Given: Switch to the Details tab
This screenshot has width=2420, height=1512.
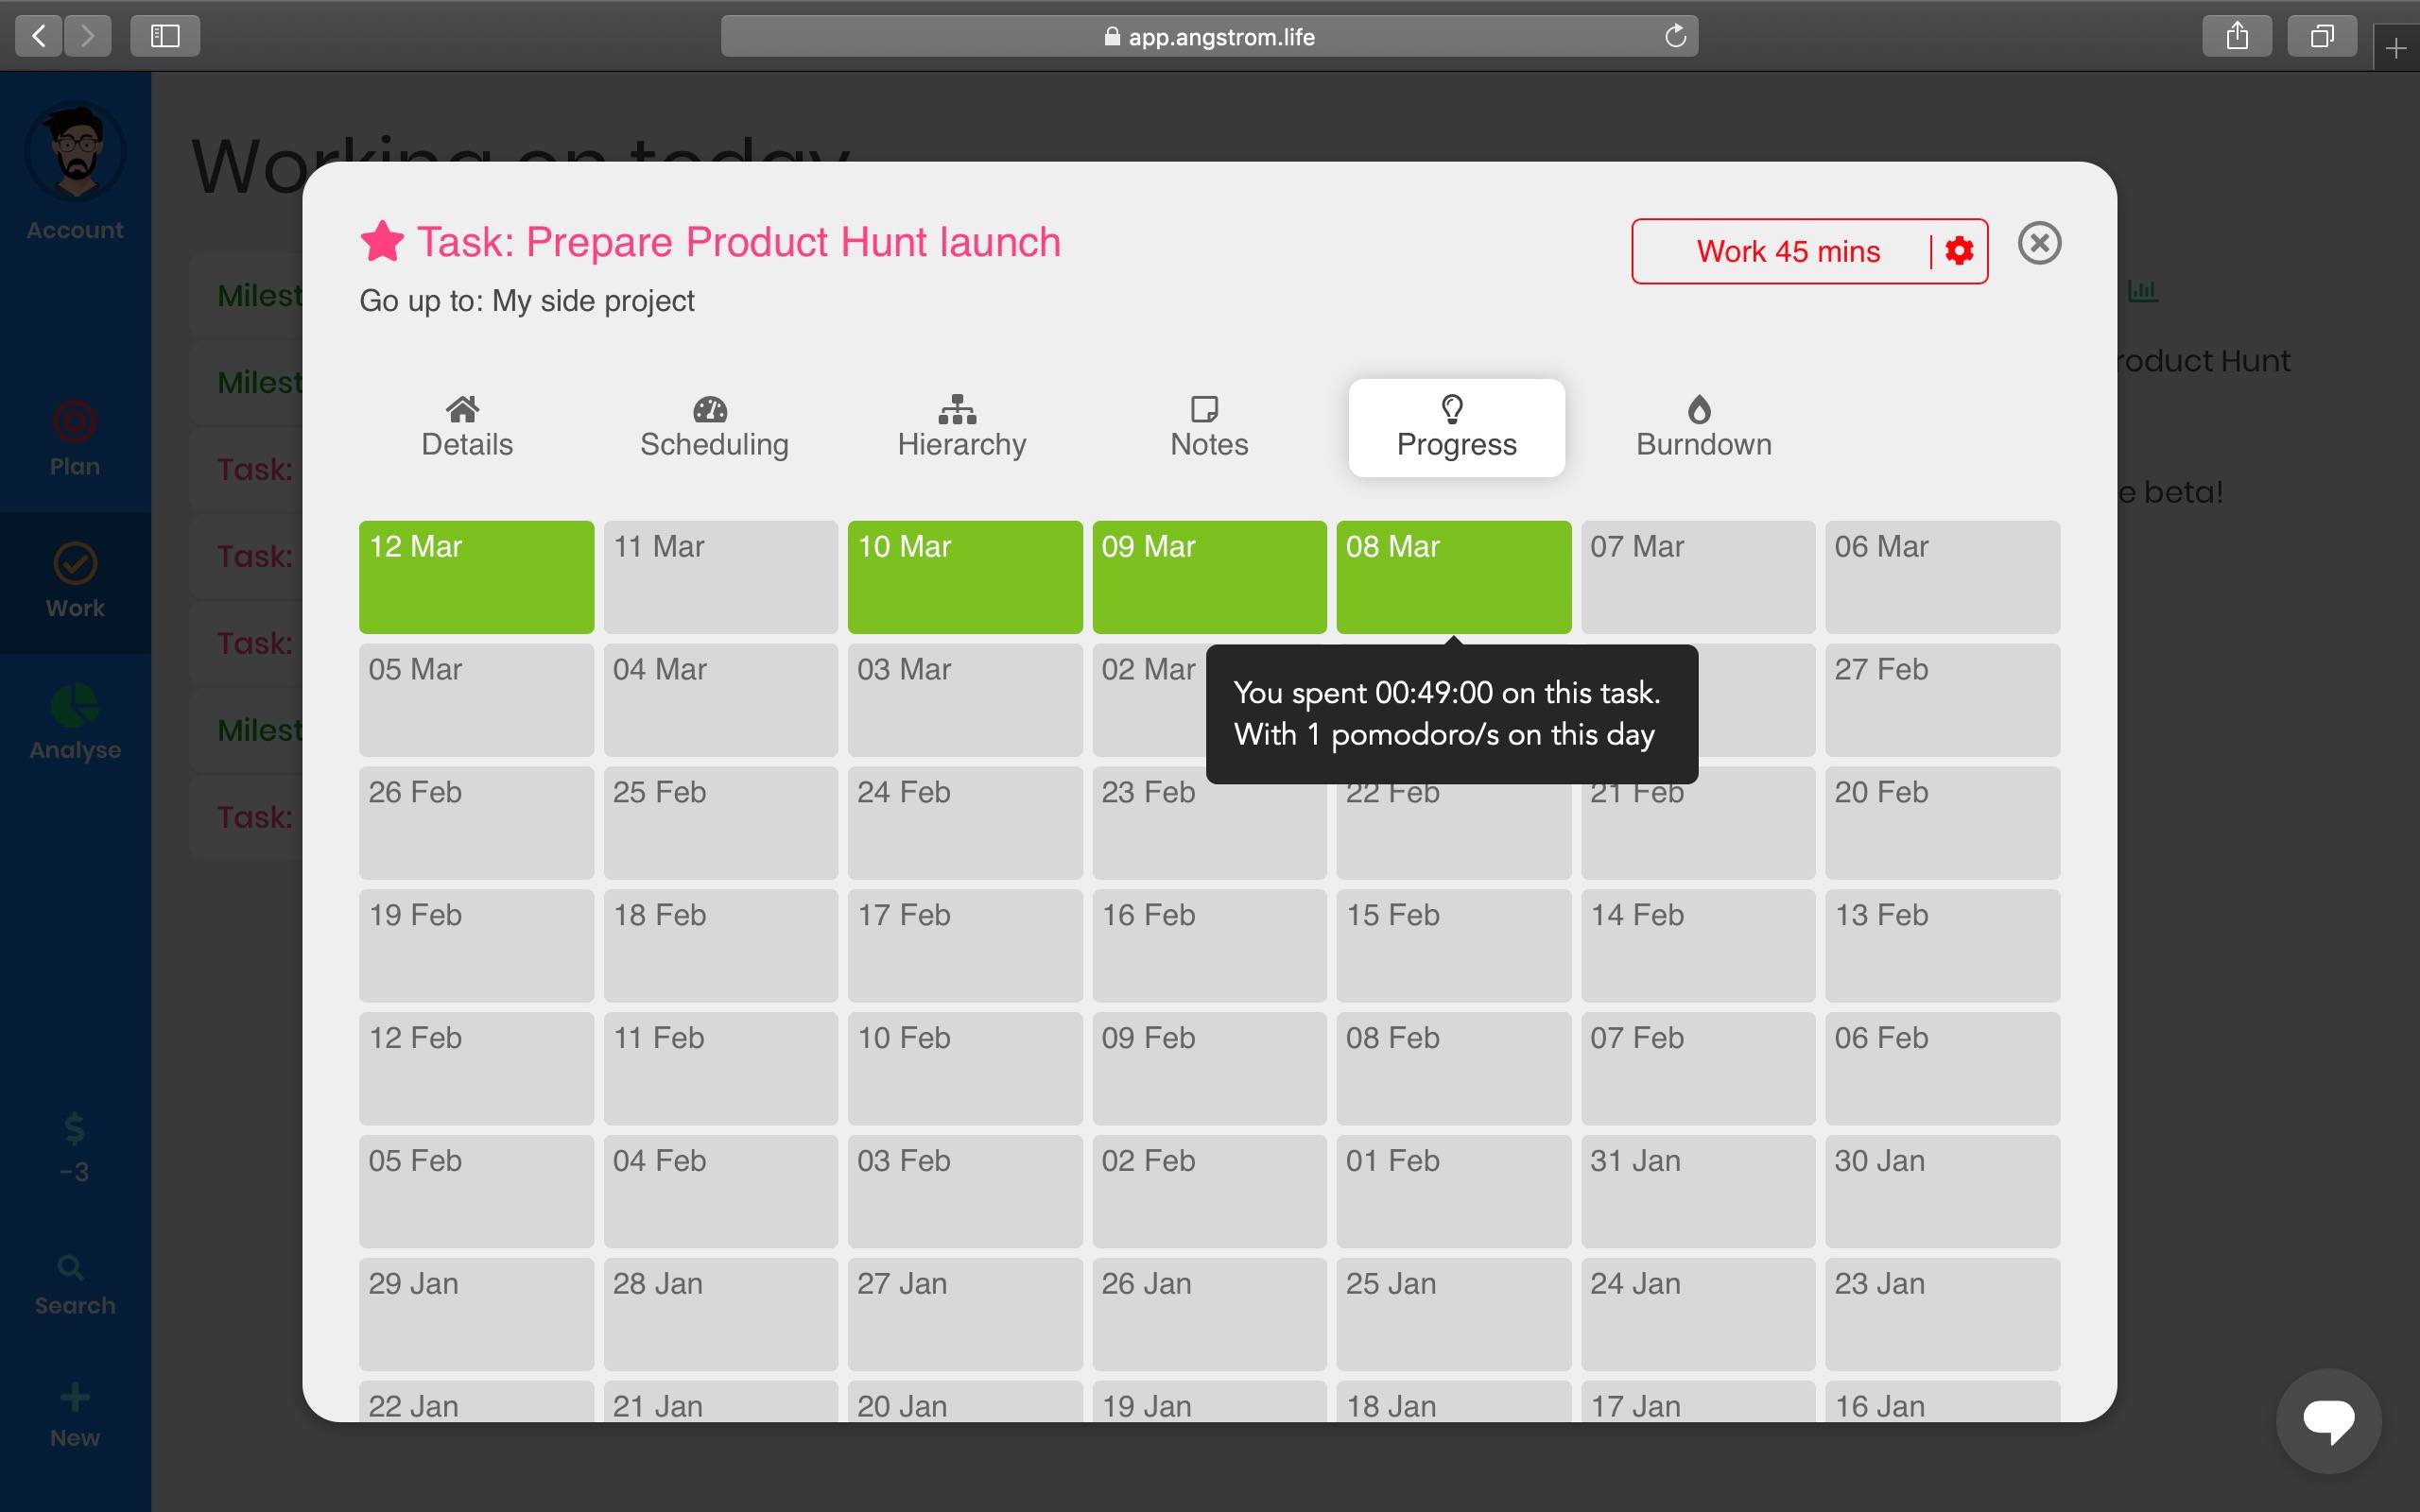Looking at the screenshot, I should click(466, 428).
